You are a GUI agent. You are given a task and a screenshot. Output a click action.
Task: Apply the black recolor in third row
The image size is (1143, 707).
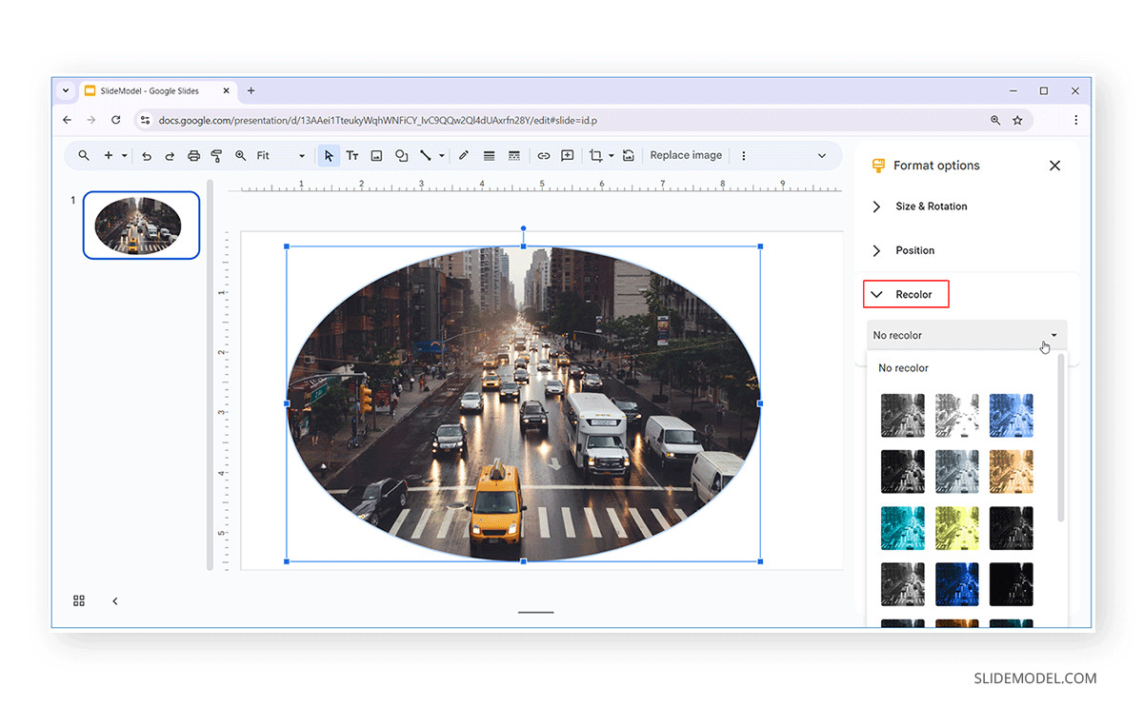point(1012,528)
